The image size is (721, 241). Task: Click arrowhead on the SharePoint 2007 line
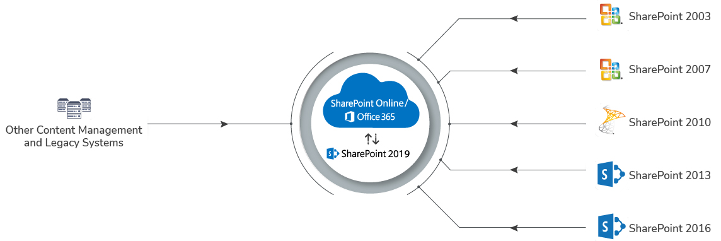coord(514,71)
